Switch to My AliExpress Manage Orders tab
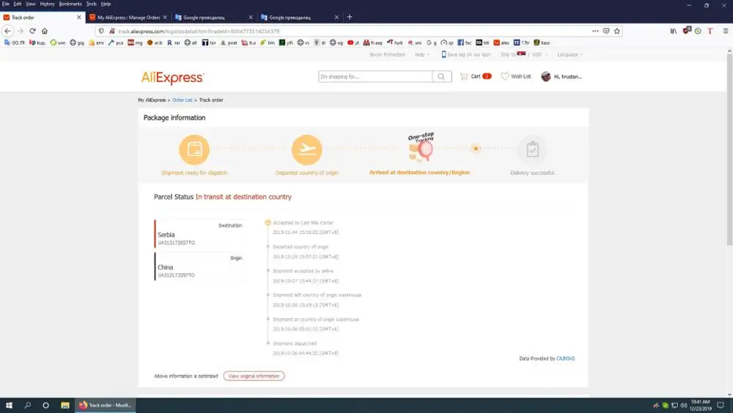Viewport: 733px width, 413px height. click(128, 18)
